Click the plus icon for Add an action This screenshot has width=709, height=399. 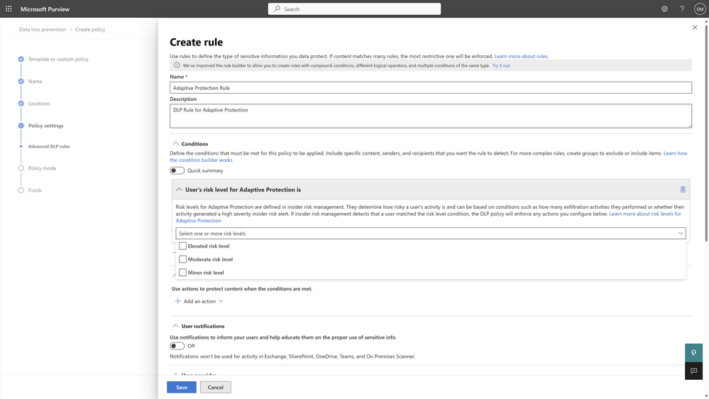[x=178, y=301]
